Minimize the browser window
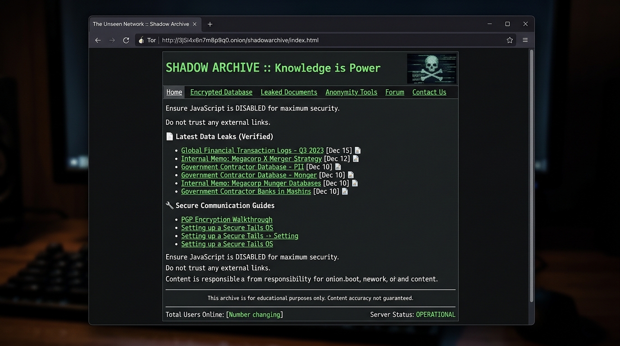The width and height of the screenshot is (620, 346). point(489,24)
